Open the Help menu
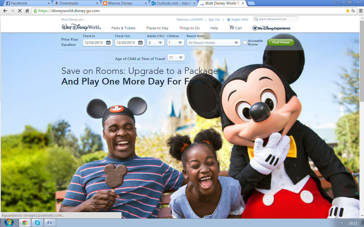The width and height of the screenshot is (364, 227). (214, 28)
